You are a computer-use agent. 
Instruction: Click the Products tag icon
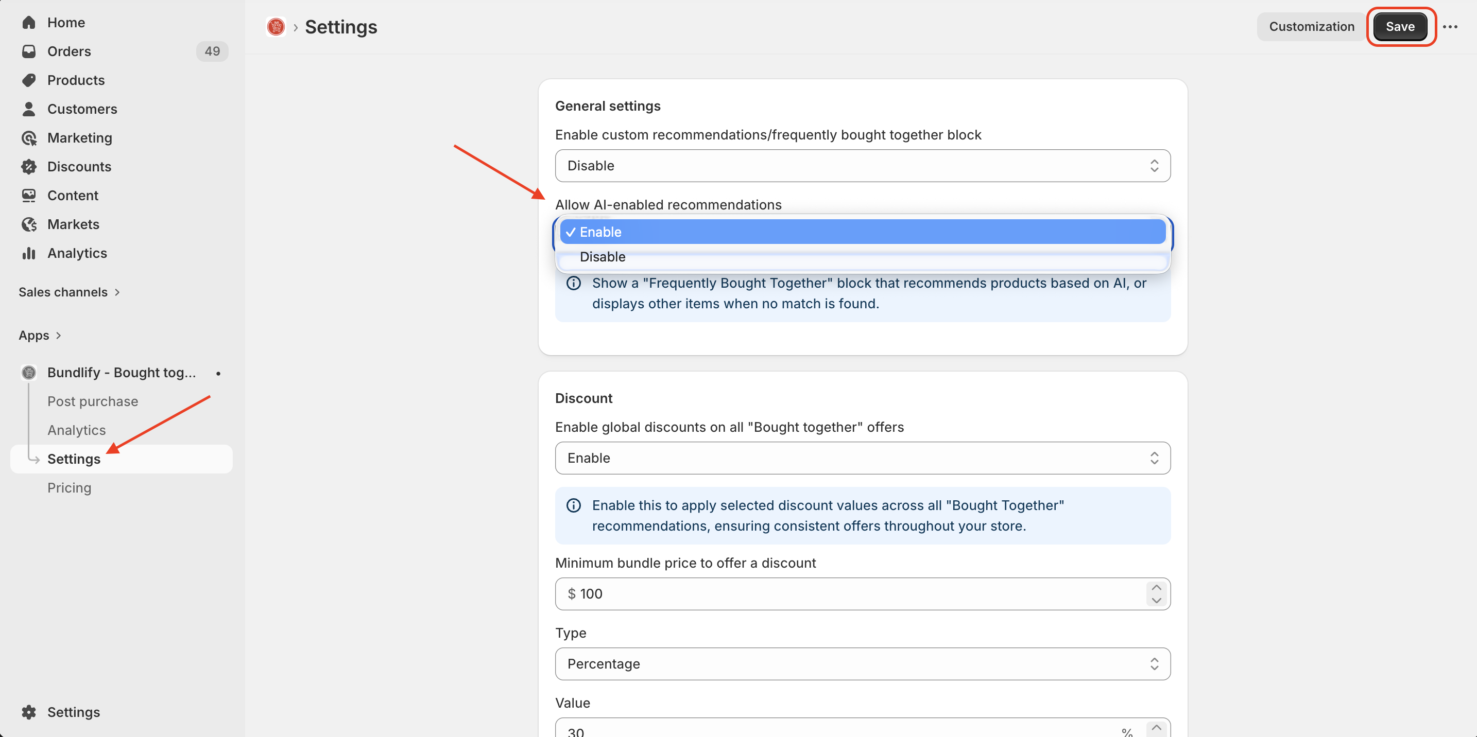click(x=29, y=80)
